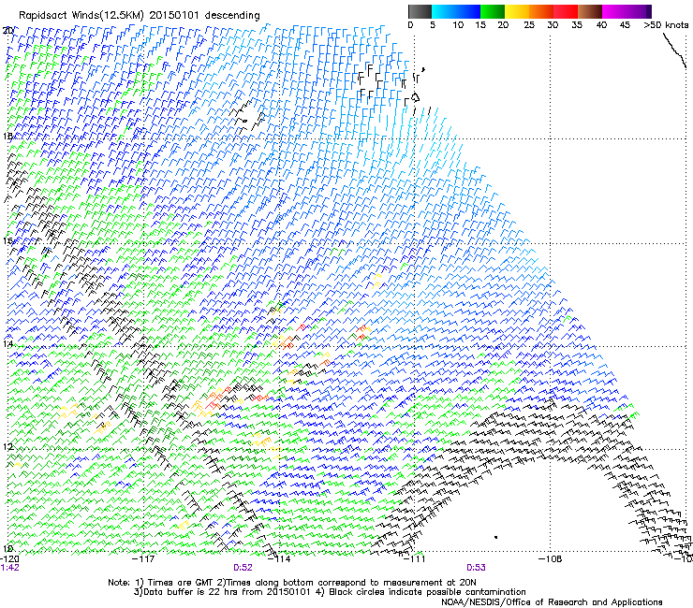Click the legend label '10'
This screenshot has height=608, width=693.
pyautogui.click(x=458, y=25)
